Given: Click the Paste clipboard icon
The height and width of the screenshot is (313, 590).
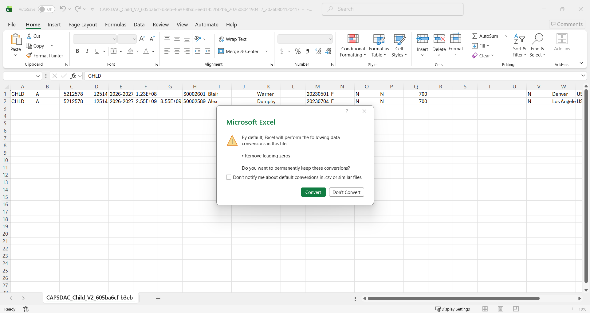Looking at the screenshot, I should click(x=16, y=40).
